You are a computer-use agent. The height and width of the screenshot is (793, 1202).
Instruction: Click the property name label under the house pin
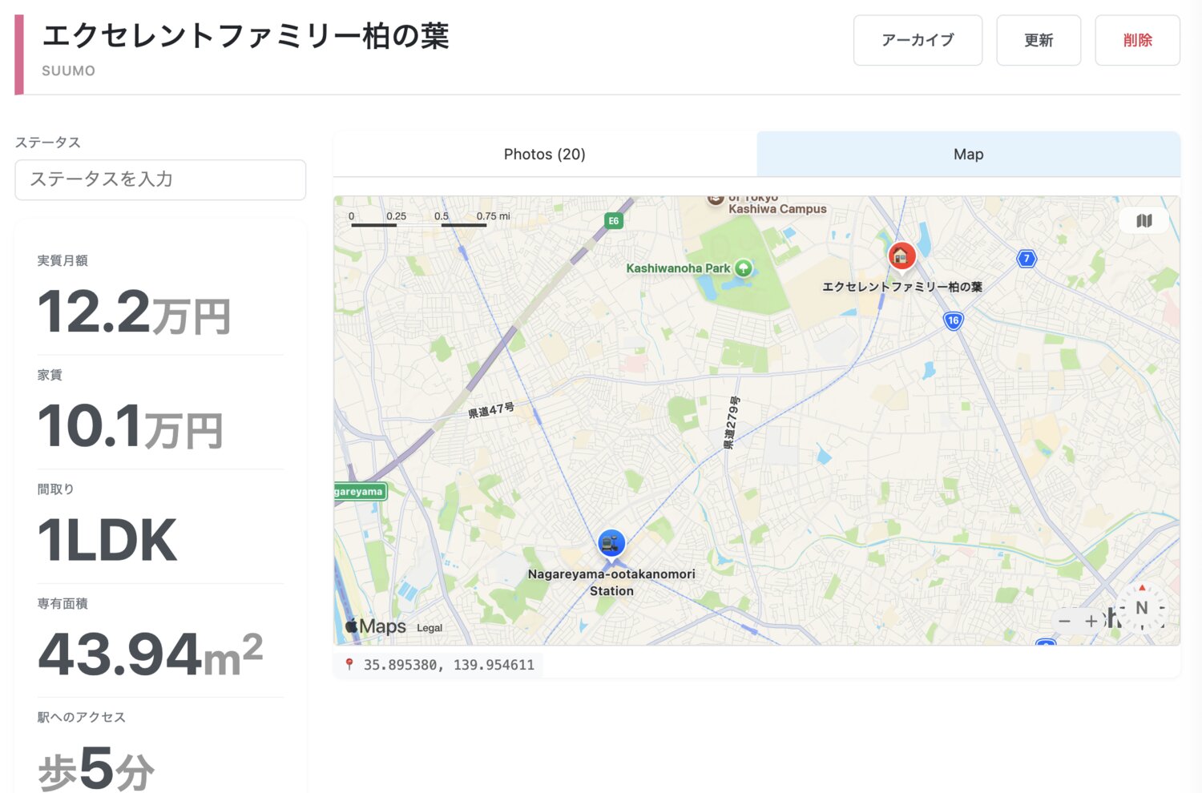click(902, 287)
